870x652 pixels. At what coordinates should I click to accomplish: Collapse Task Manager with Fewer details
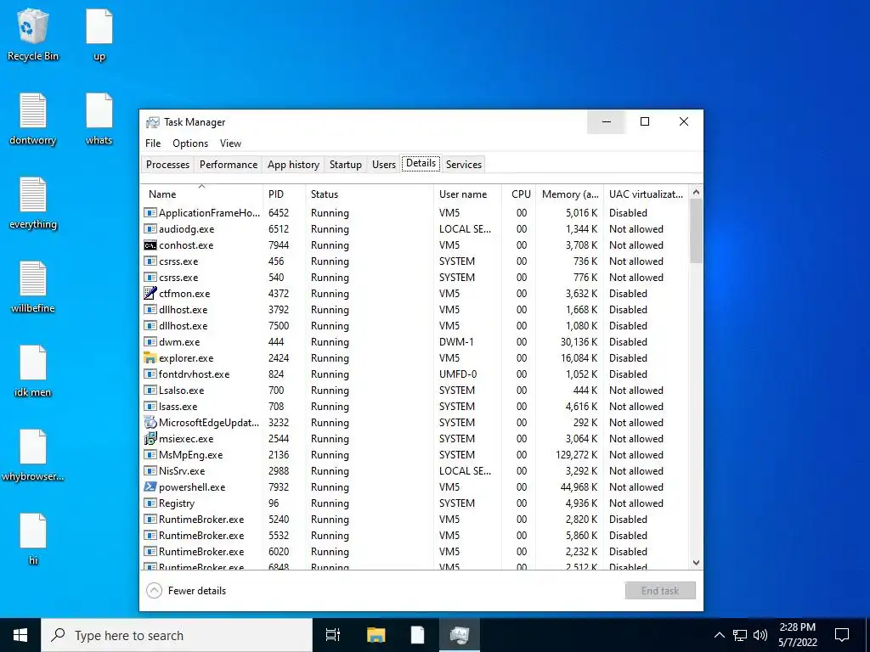pos(186,591)
